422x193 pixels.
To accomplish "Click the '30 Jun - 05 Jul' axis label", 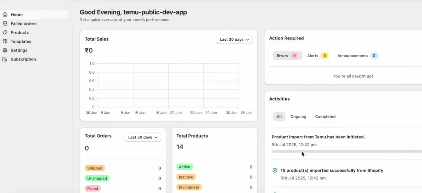I will [239, 113].
